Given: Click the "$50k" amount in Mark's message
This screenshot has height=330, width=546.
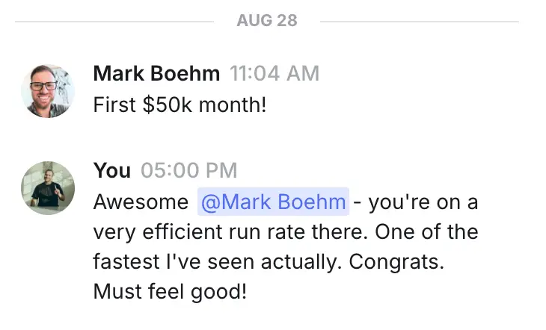Looking at the screenshot, I should coord(168,105).
